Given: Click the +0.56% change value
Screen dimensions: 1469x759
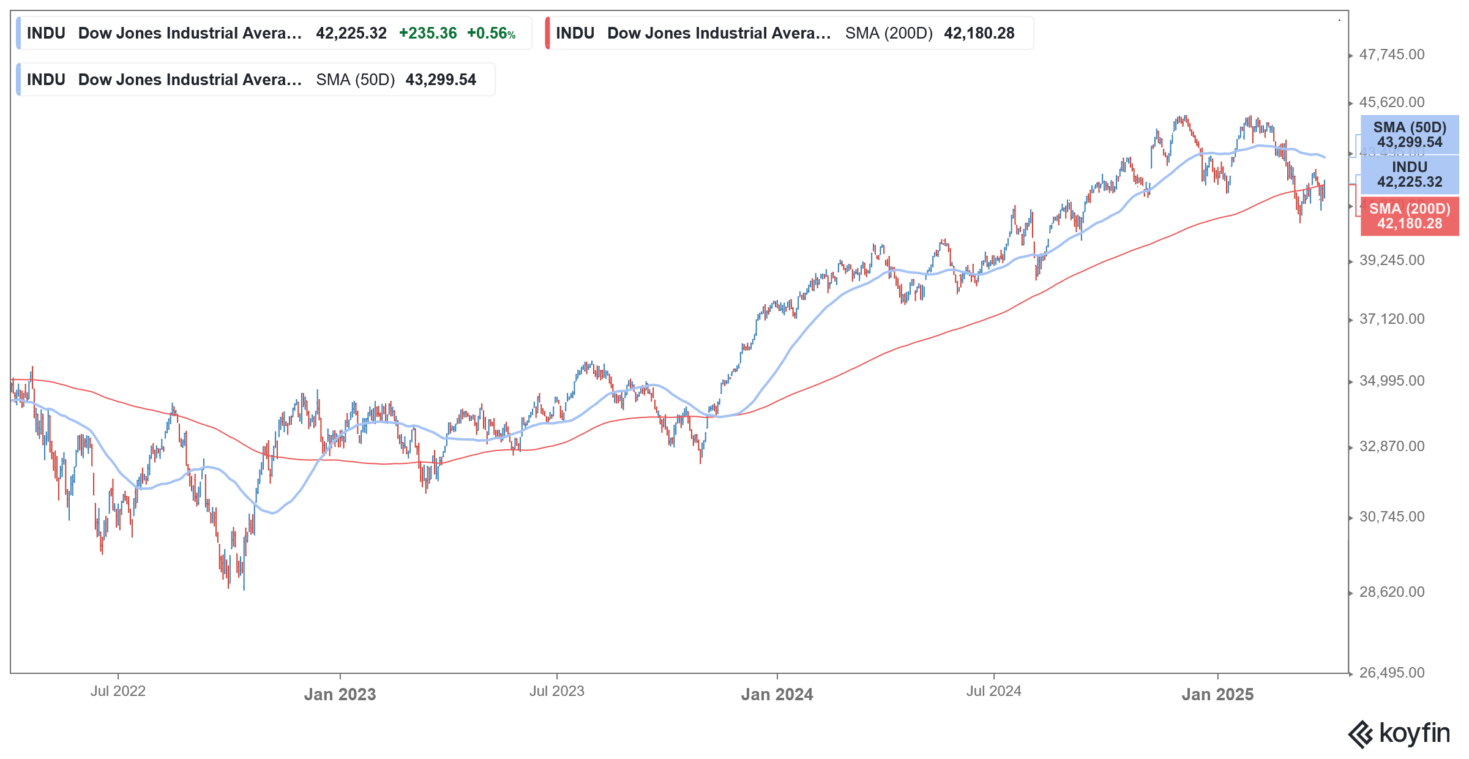Looking at the screenshot, I should (x=491, y=33).
